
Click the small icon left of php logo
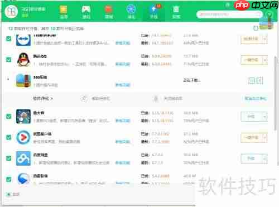click(x=228, y=5)
